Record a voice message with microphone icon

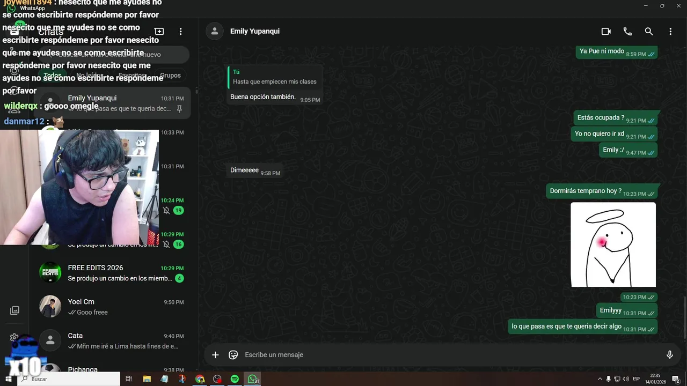[669, 355]
